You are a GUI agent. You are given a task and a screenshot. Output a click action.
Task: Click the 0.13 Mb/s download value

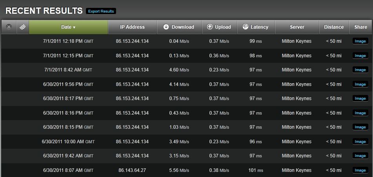tap(179, 56)
